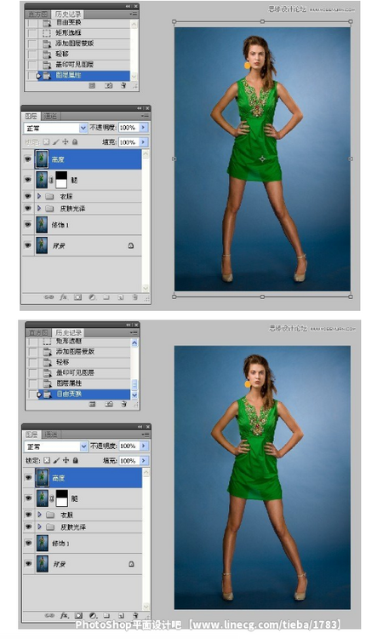The height and width of the screenshot is (639, 383).
Task: Lower screenshot: click 填充 100% value field
Action: [129, 460]
